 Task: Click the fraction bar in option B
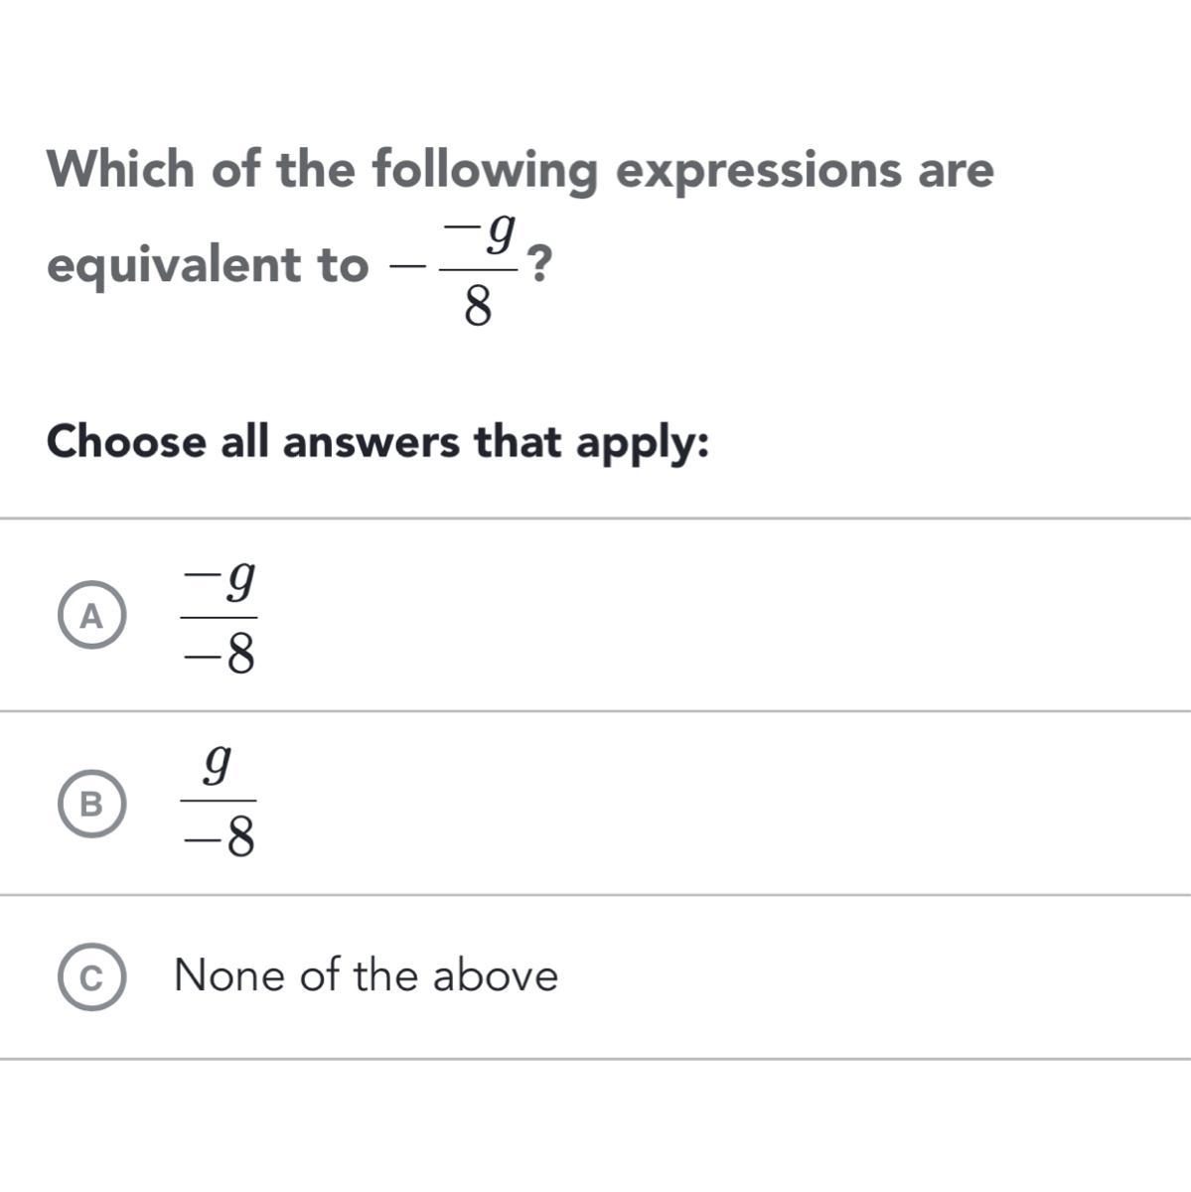point(219,801)
